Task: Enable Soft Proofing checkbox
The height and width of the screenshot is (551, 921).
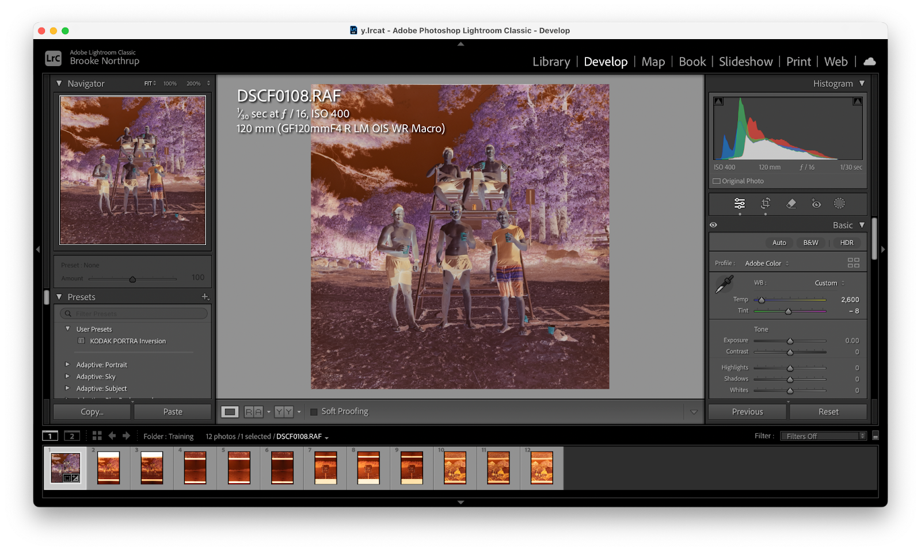Action: tap(314, 412)
